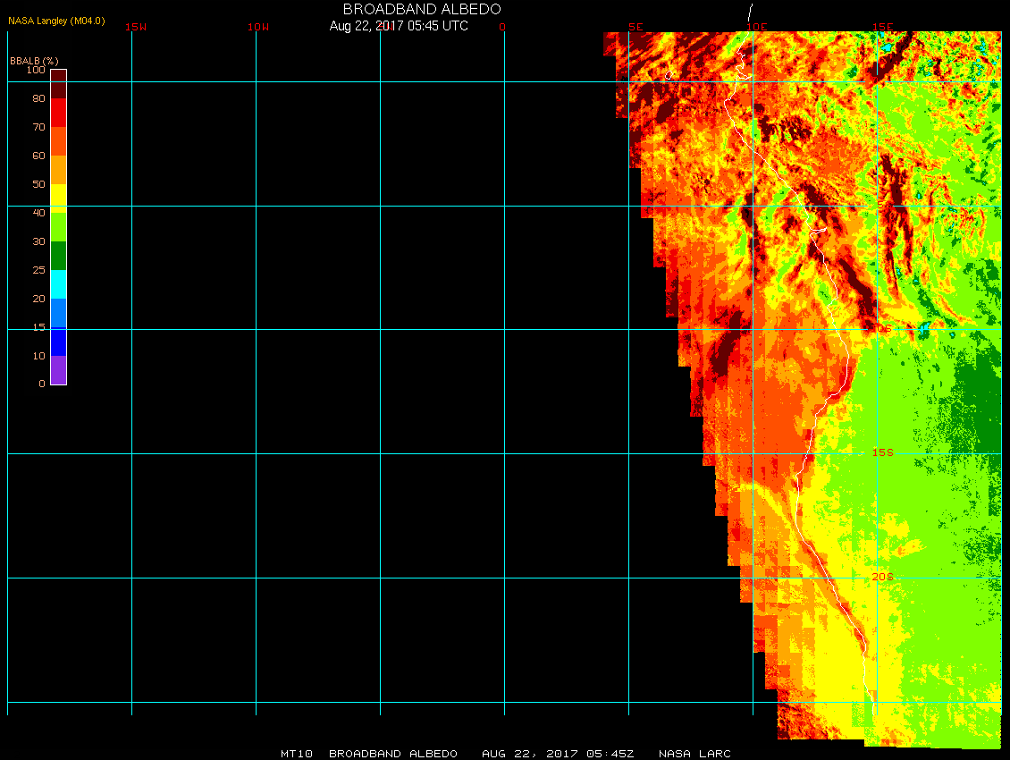Select the light green 30–40% swatch
The width and height of the screenshot is (1010, 760).
click(x=58, y=226)
